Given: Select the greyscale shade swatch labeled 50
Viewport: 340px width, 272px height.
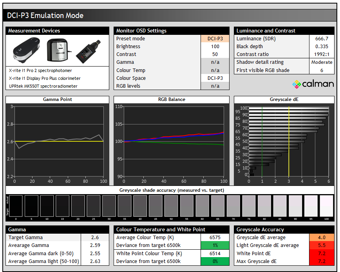Looking at the screenshot, I should (x=171, y=206).
